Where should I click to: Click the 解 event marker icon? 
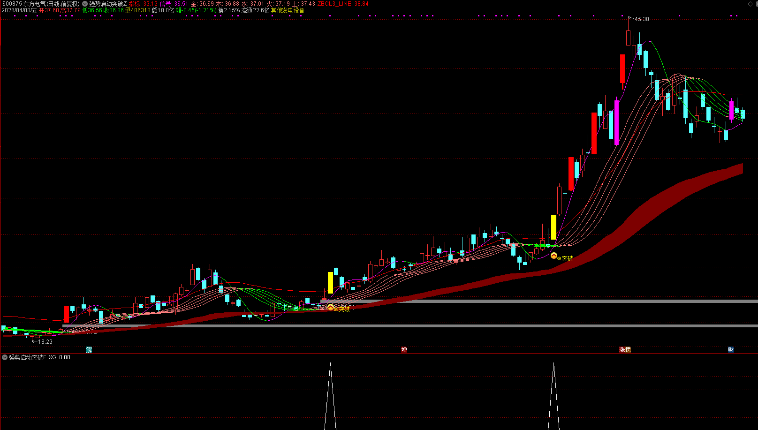click(89, 350)
